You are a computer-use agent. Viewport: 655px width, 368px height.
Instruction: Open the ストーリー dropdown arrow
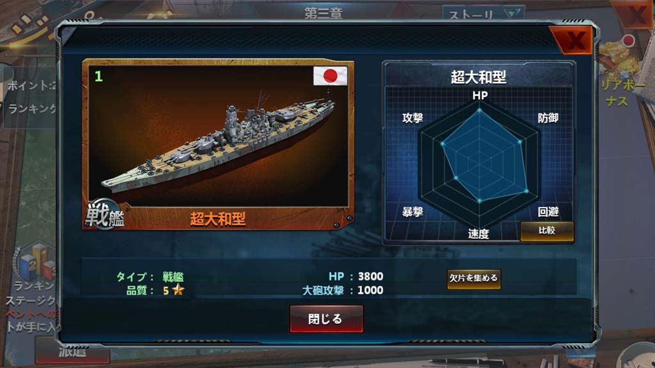[x=512, y=14]
